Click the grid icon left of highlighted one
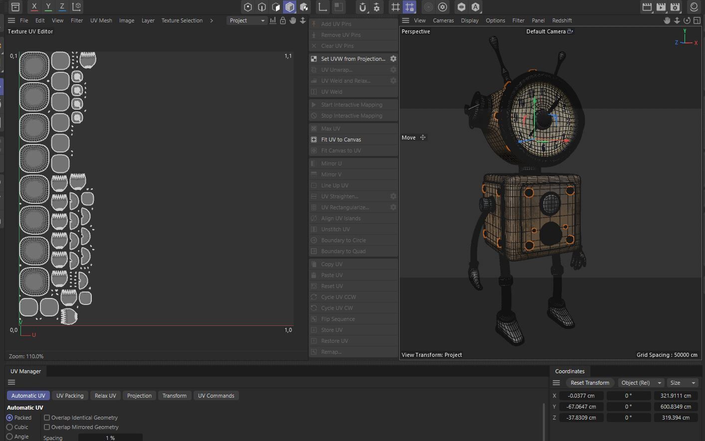Viewport: 705px width, 441px height. click(396, 7)
